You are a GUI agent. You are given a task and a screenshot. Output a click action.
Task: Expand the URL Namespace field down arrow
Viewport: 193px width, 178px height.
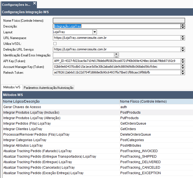(x=183, y=39)
